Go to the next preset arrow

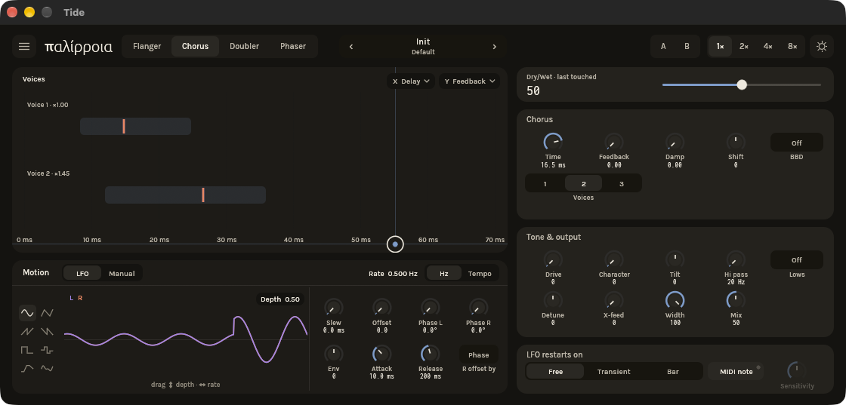pos(494,47)
